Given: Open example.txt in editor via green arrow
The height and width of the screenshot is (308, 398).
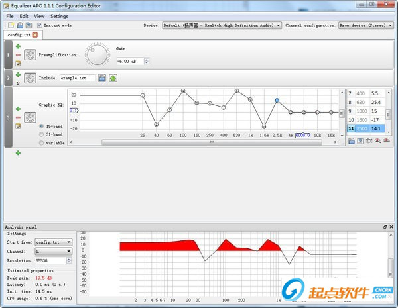Looking at the screenshot, I should (x=113, y=78).
